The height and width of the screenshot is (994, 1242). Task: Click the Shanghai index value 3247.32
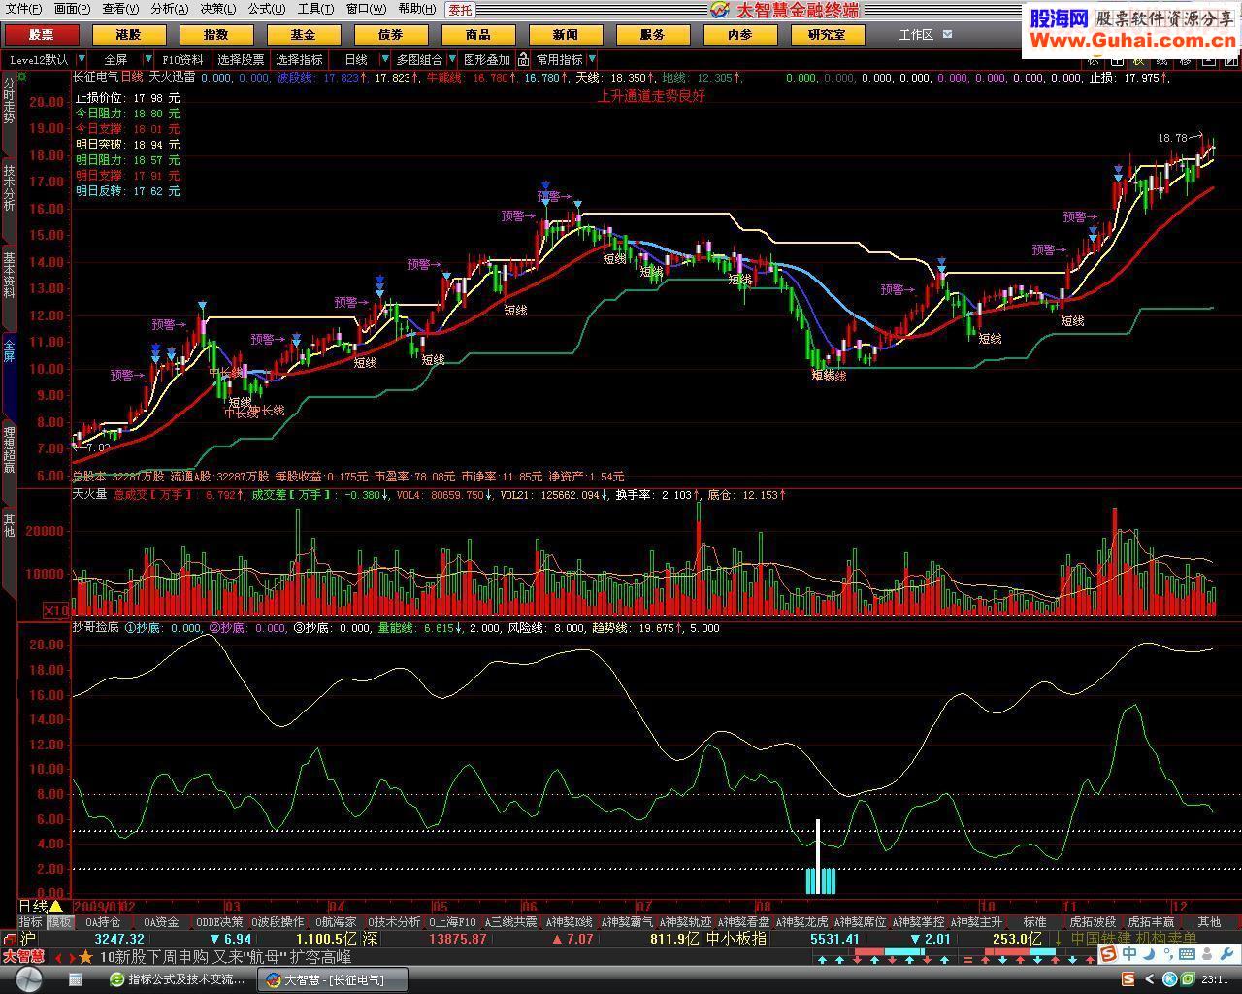click(x=119, y=939)
